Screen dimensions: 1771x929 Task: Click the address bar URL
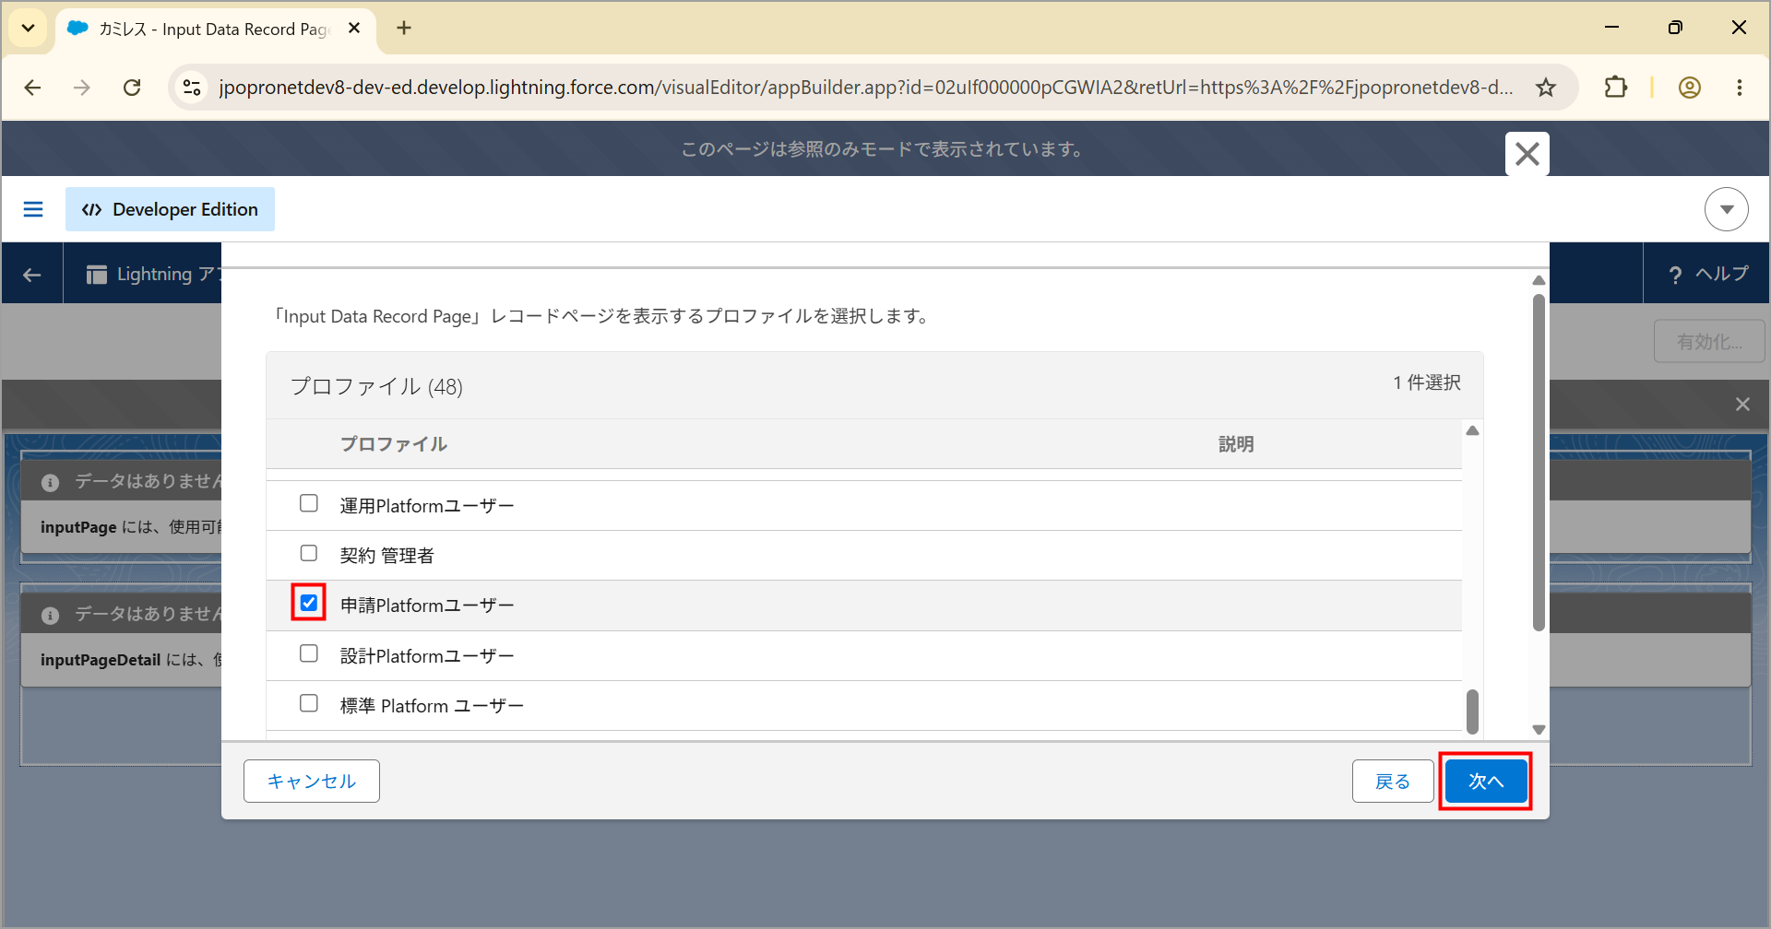865,88
